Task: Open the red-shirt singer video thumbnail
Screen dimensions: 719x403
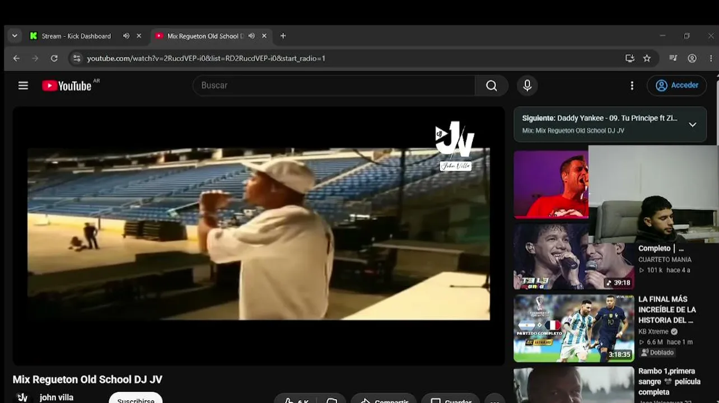Action: 551,184
